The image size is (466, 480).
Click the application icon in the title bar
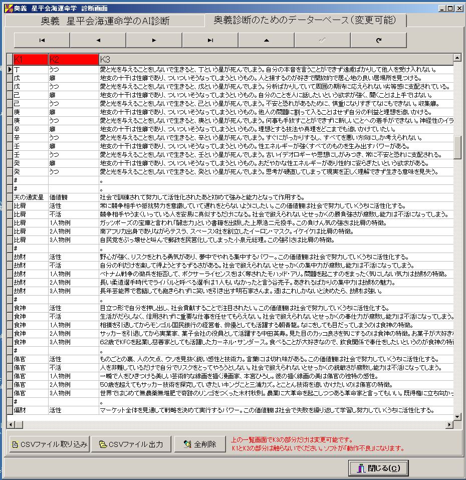pyautogui.click(x=9, y=8)
